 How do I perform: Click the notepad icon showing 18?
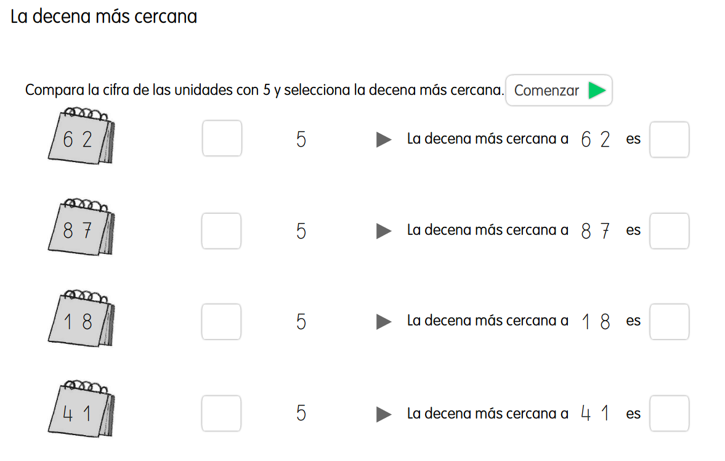(x=81, y=320)
